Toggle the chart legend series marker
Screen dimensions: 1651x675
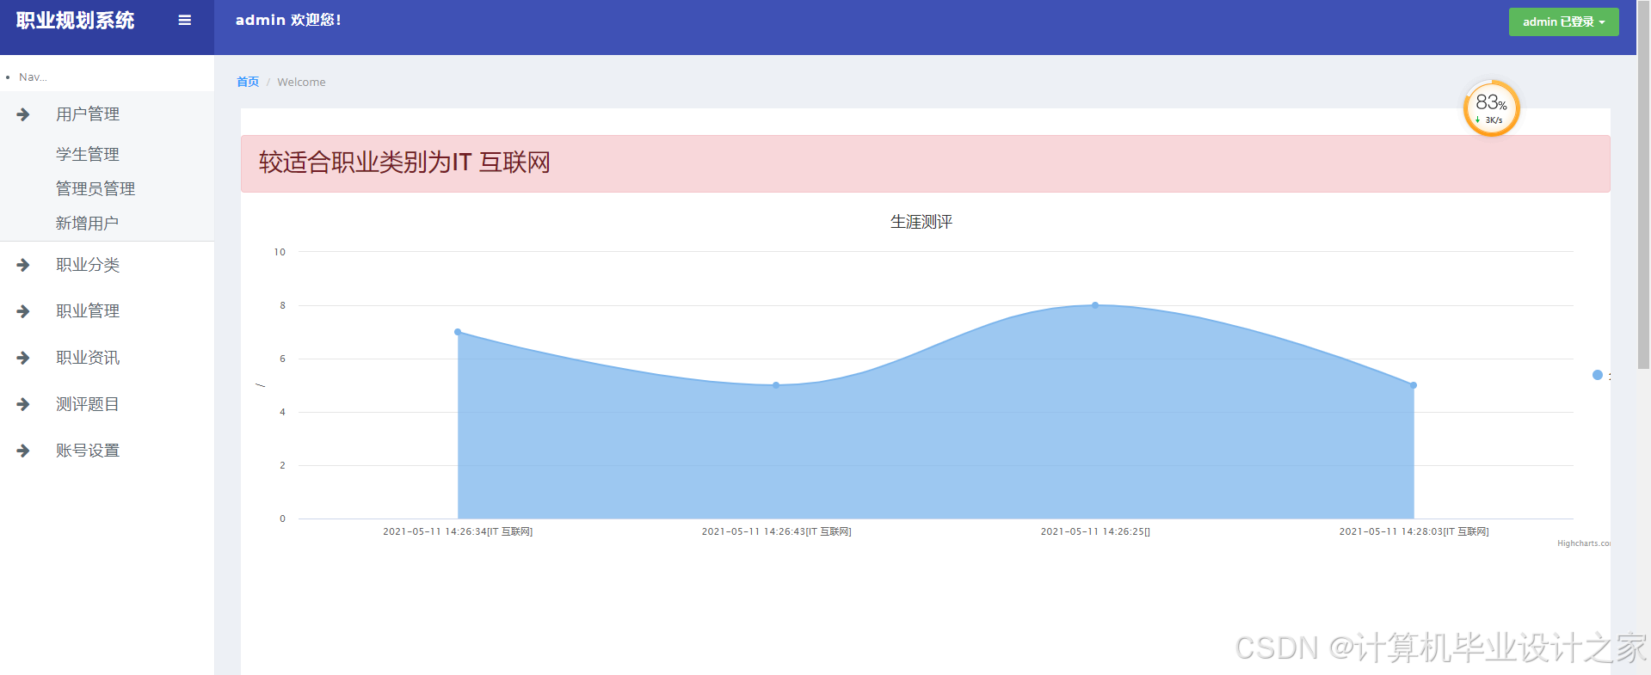point(1598,375)
